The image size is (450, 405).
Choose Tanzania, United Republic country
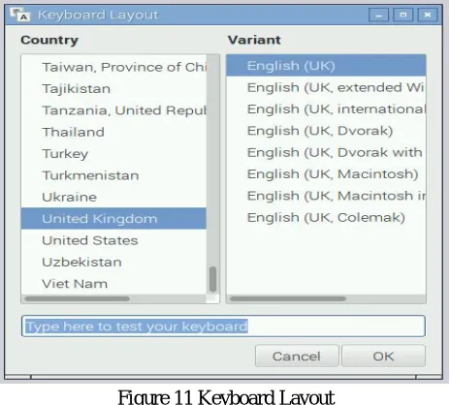[113, 110]
